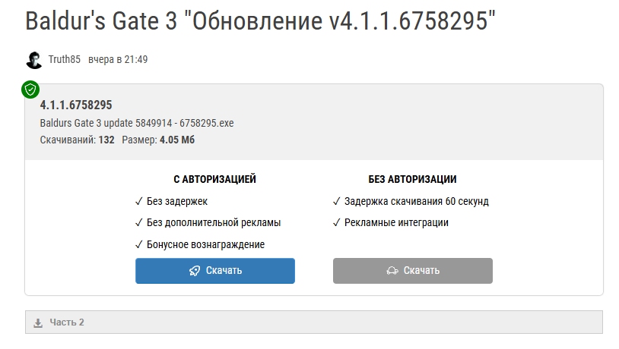This screenshot has height=349, width=619.
Task: Click checkmark beside Бонусное вознаграждение
Action: coord(139,244)
